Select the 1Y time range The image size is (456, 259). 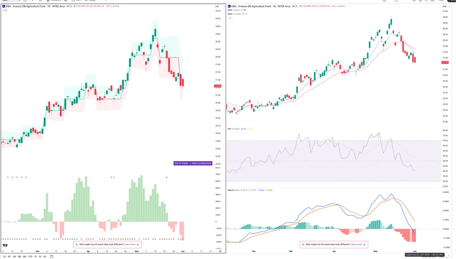coord(35,257)
